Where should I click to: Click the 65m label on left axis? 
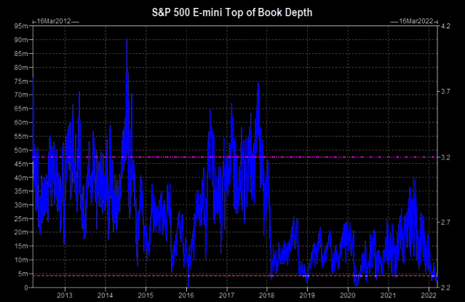coord(21,108)
